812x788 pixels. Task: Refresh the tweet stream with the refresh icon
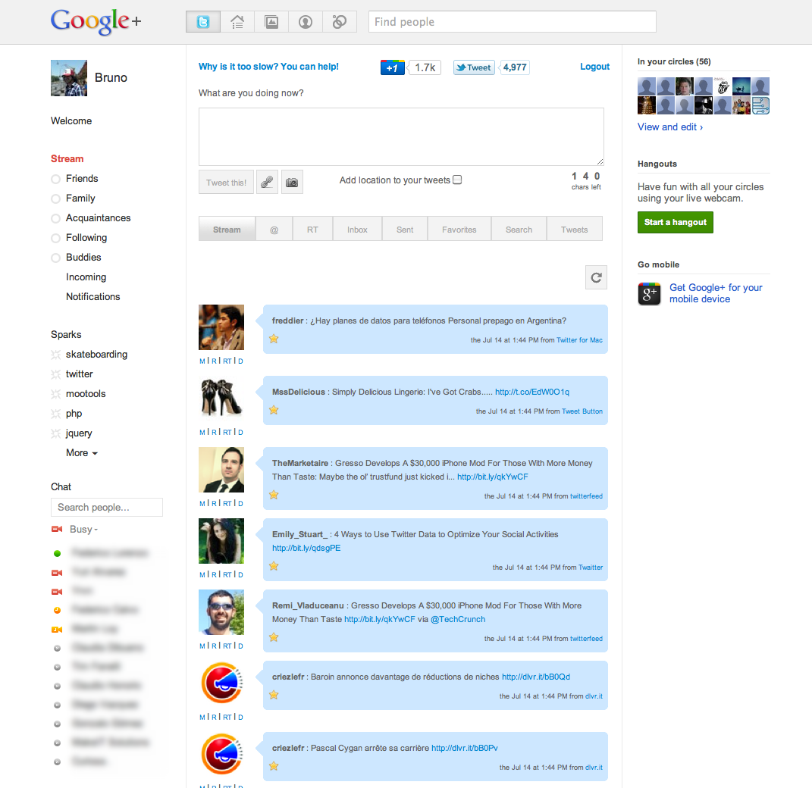pyautogui.click(x=596, y=277)
